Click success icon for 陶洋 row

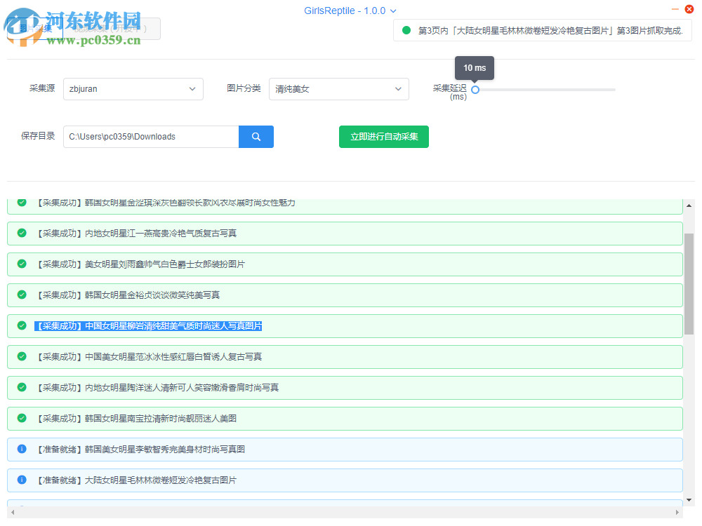[x=22, y=387]
